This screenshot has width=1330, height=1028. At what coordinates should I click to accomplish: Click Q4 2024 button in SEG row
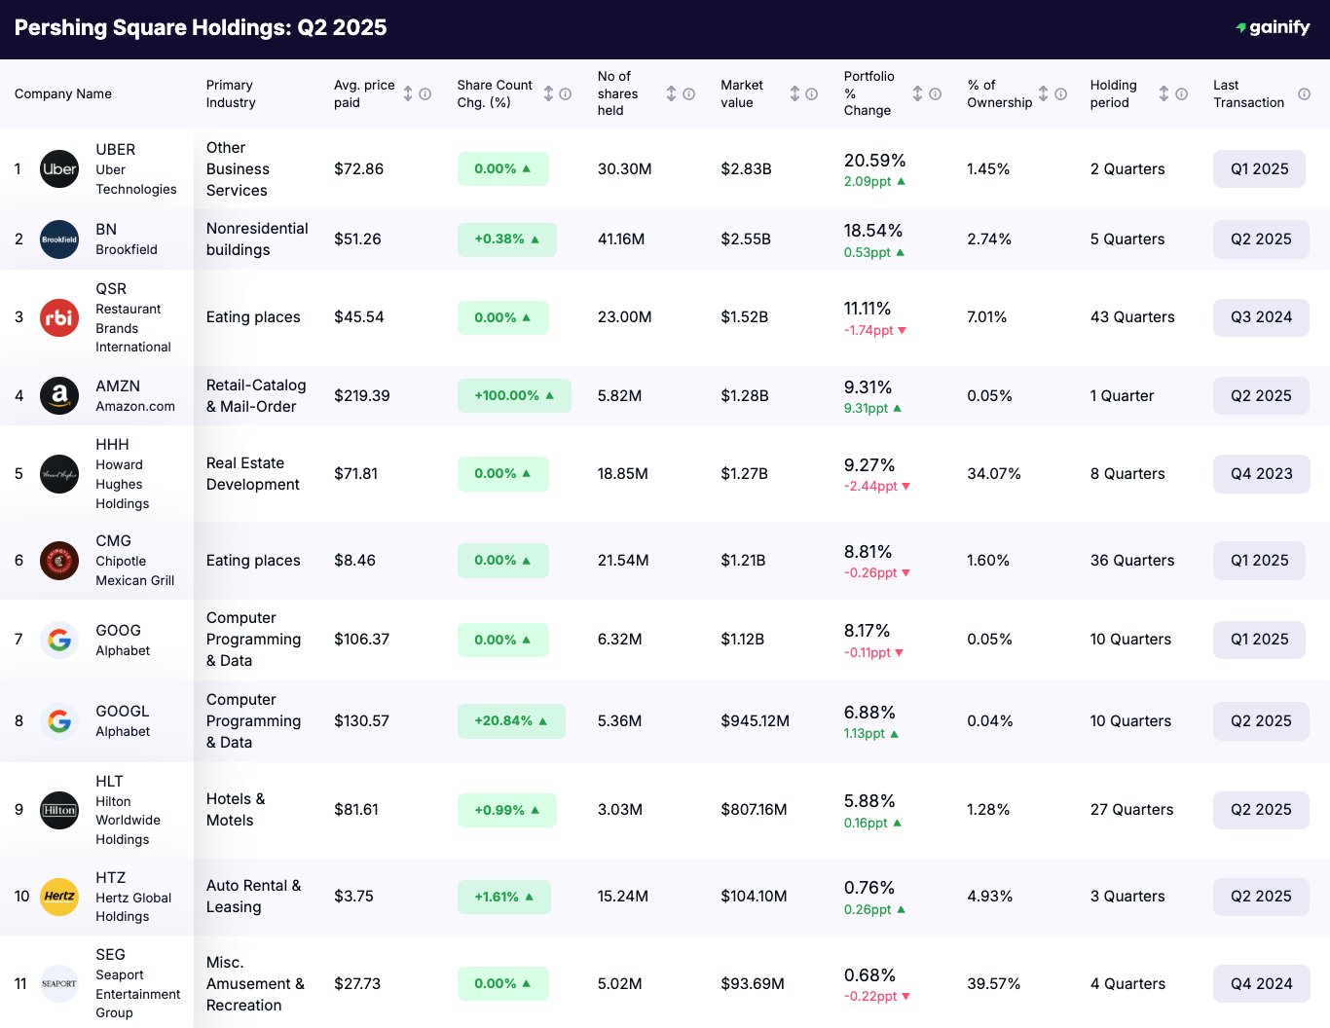click(1261, 984)
